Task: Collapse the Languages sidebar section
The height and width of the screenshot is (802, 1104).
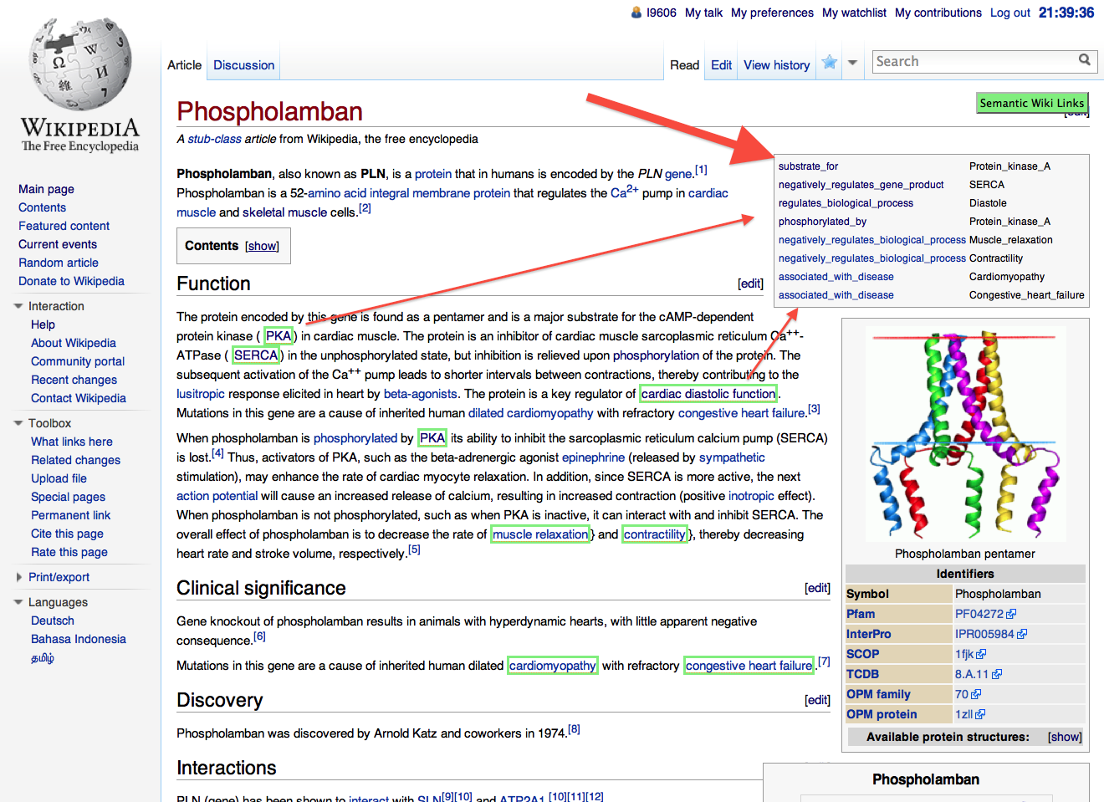Action: tap(18, 602)
